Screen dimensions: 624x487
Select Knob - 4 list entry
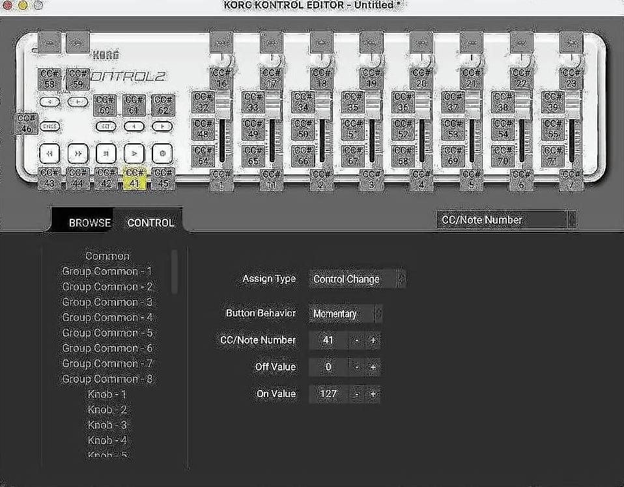pos(107,440)
